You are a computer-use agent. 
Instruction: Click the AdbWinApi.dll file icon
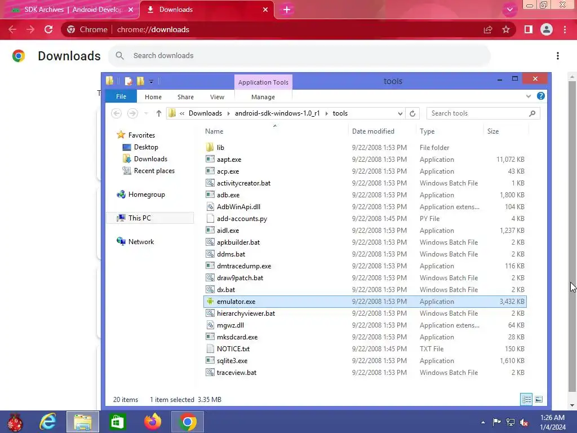[x=210, y=207]
